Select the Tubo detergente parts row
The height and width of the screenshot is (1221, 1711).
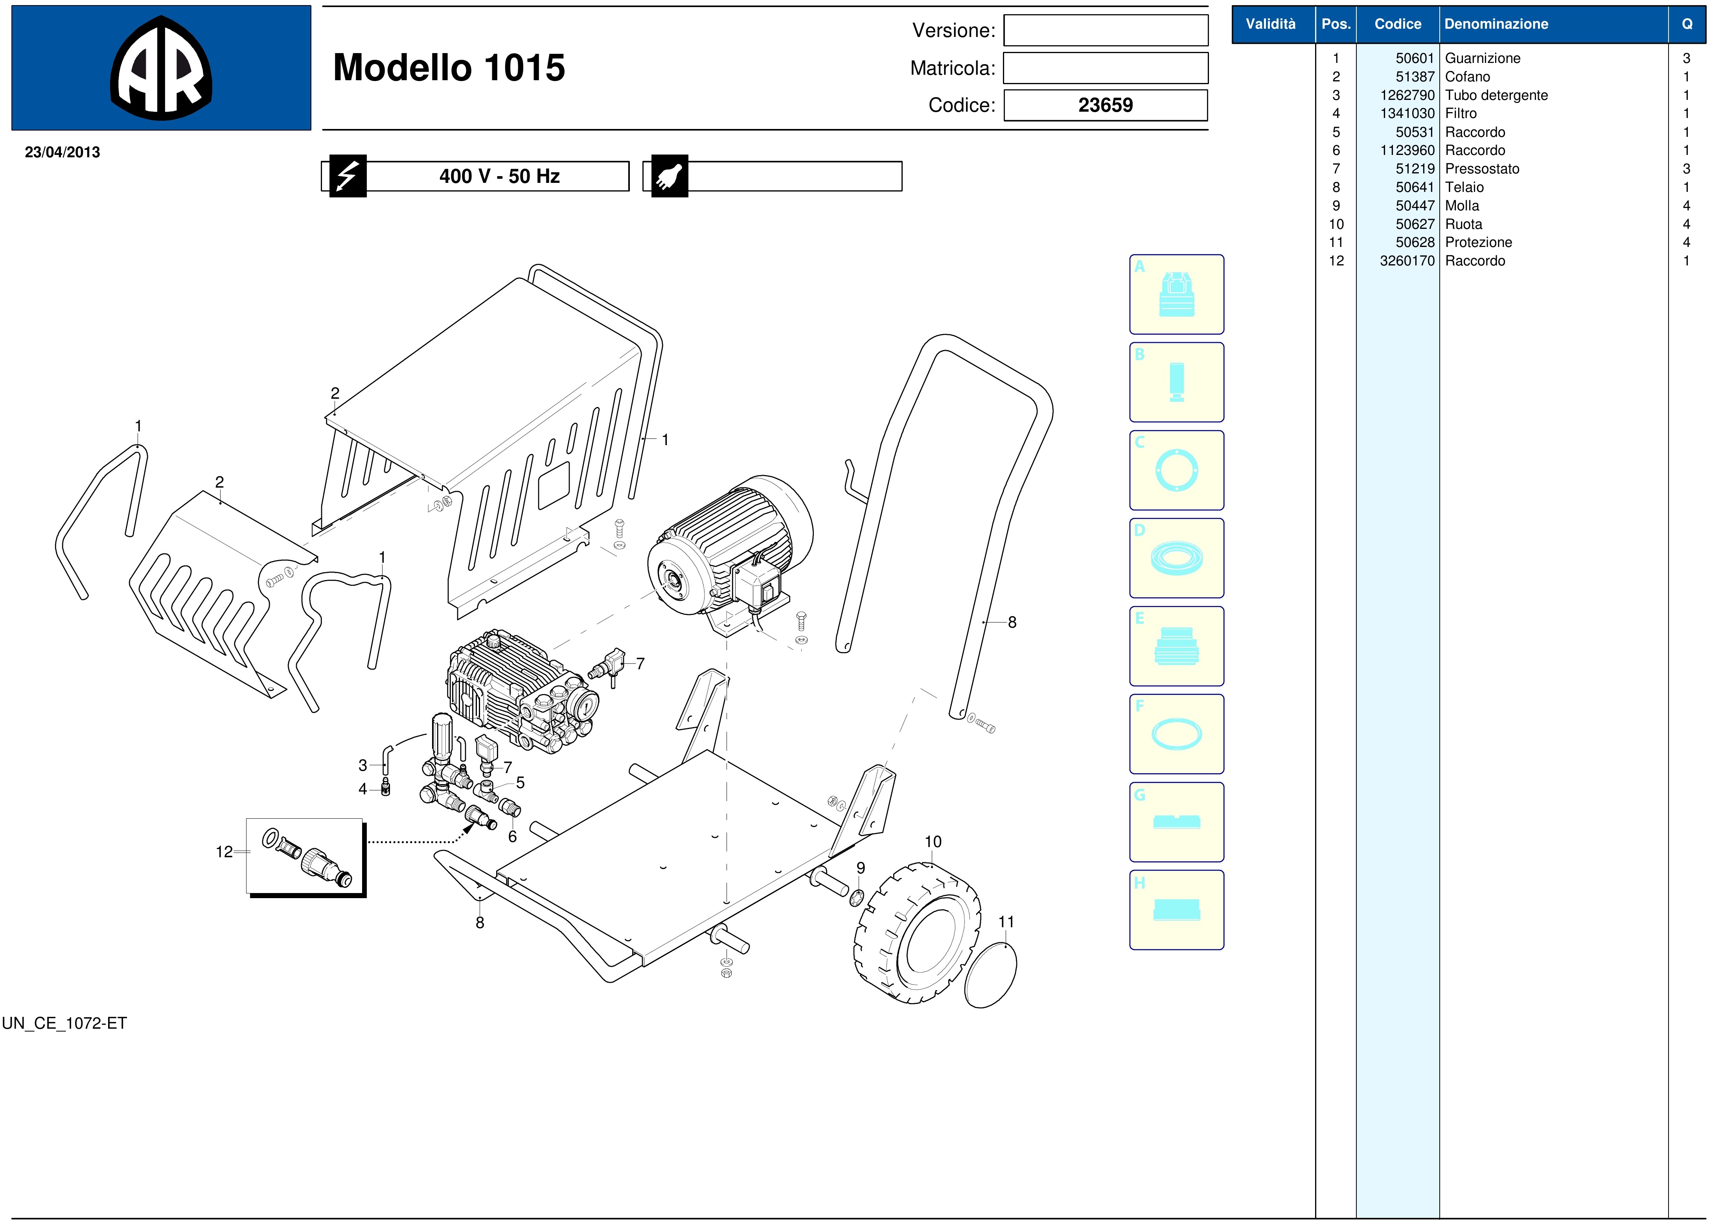[1496, 96]
